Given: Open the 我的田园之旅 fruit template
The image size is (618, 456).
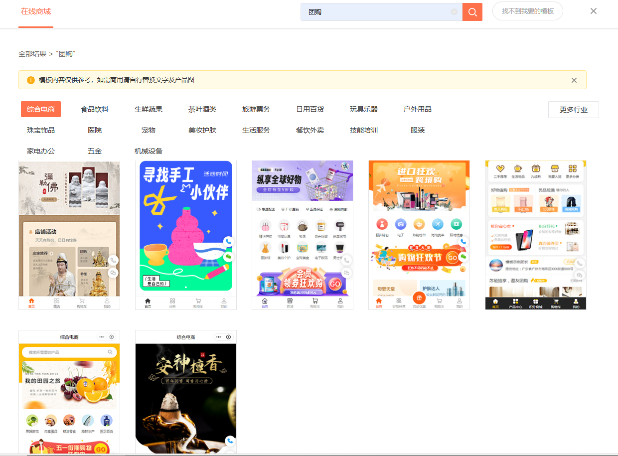Looking at the screenshot, I should pos(69,392).
